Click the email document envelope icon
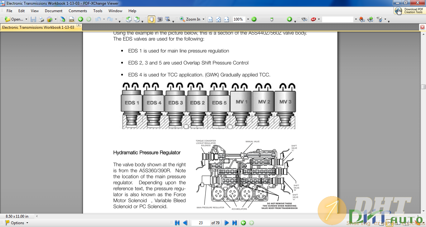The height and width of the screenshot is (227, 426). coord(50,19)
